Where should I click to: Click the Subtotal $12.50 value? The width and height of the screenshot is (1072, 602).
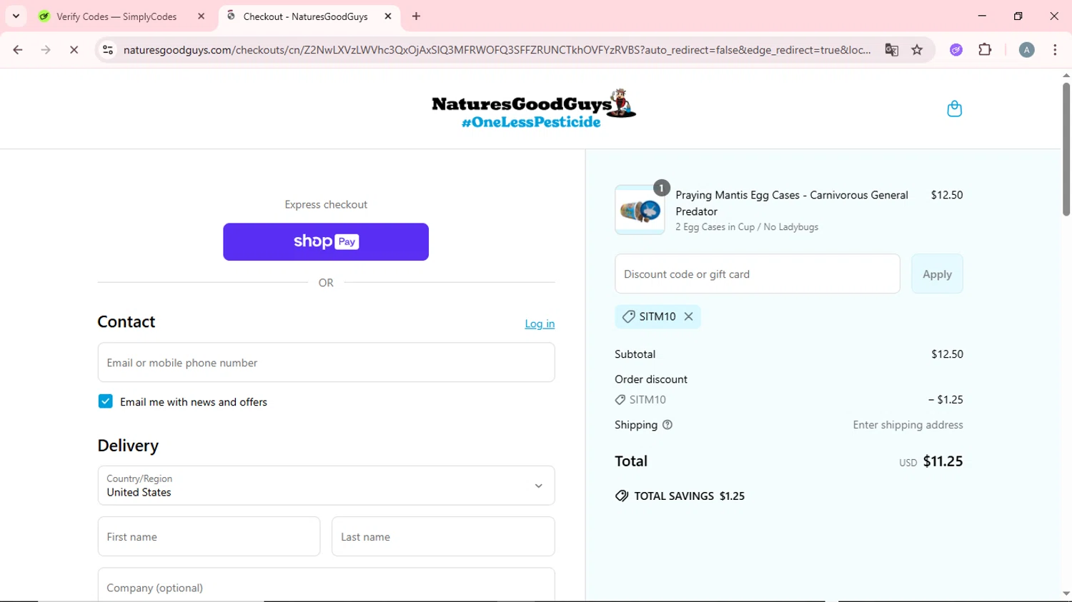point(947,354)
